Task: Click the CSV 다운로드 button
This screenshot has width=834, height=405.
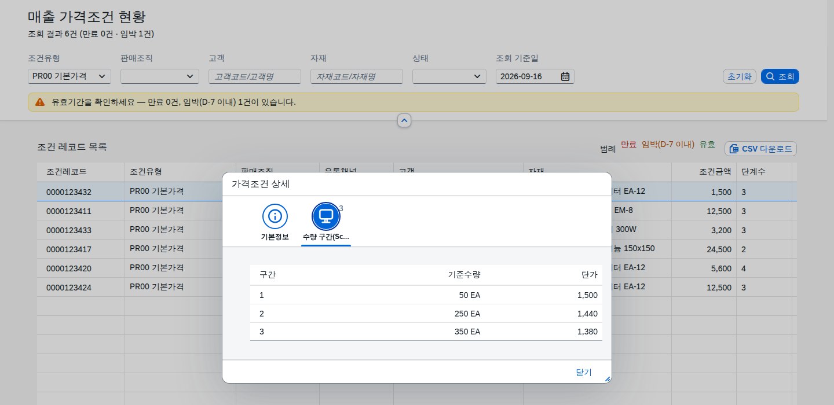Action: pos(760,149)
